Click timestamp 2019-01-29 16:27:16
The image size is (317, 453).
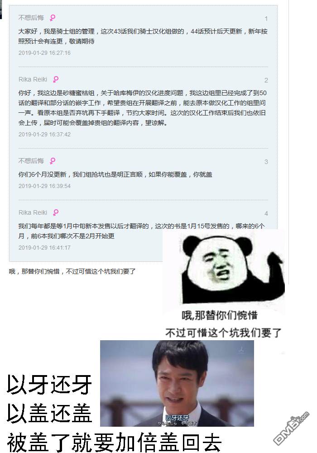[x=44, y=53]
